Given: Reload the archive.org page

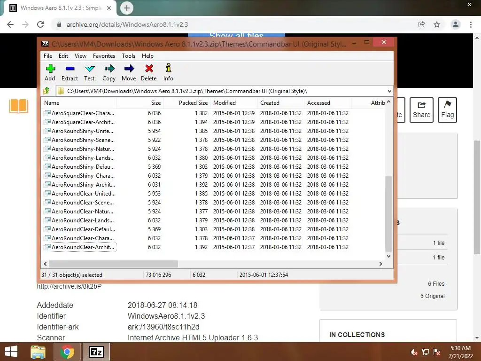Looking at the screenshot, I should point(40,24).
